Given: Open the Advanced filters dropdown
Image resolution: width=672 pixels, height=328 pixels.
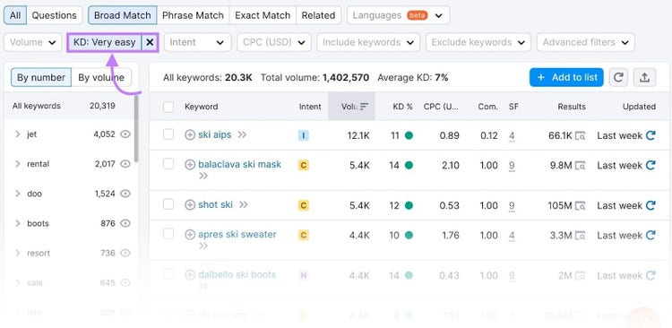Looking at the screenshot, I should tap(585, 42).
